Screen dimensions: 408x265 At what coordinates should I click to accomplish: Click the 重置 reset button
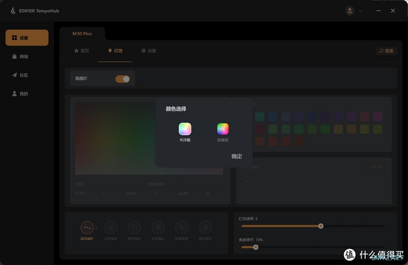pyautogui.click(x=386, y=51)
